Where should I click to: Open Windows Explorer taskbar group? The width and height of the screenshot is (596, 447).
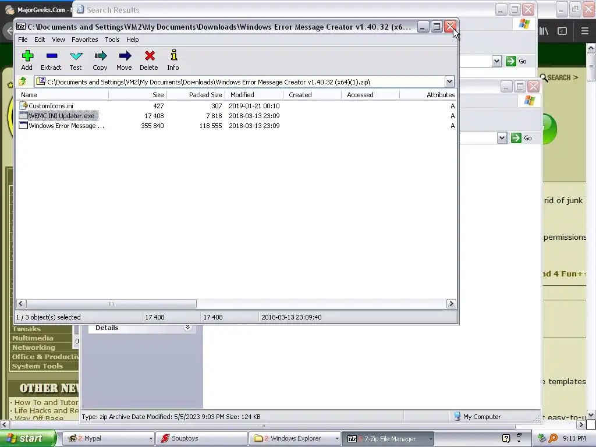(x=295, y=439)
